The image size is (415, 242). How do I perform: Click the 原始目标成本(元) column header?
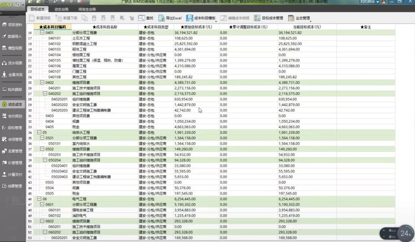coord(196,27)
